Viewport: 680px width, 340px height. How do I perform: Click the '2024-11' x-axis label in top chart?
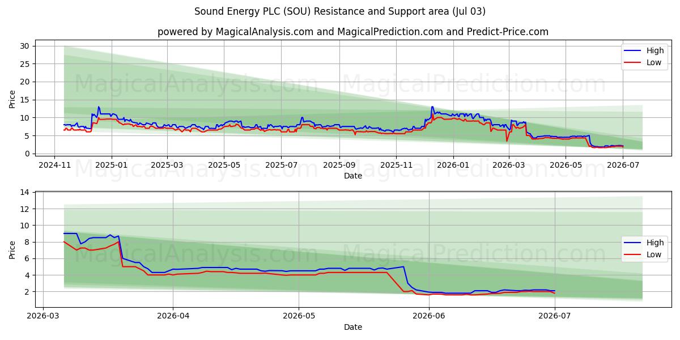pos(54,165)
